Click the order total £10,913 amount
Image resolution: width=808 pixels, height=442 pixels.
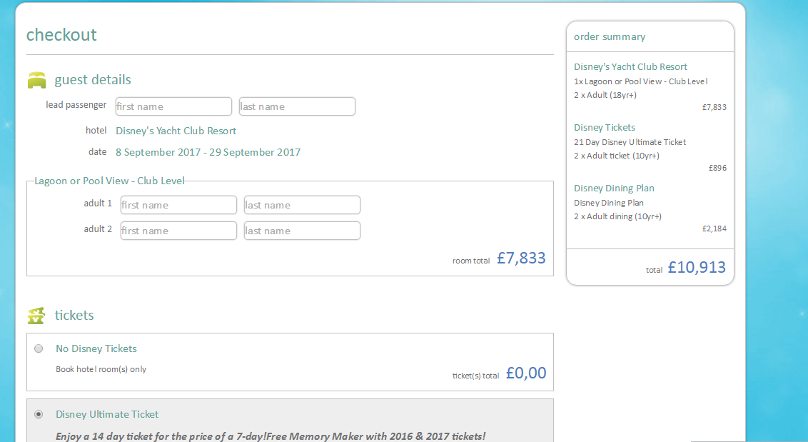coord(697,268)
